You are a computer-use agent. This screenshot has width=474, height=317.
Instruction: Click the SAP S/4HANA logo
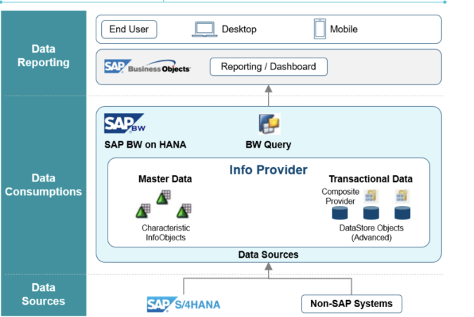click(x=182, y=304)
